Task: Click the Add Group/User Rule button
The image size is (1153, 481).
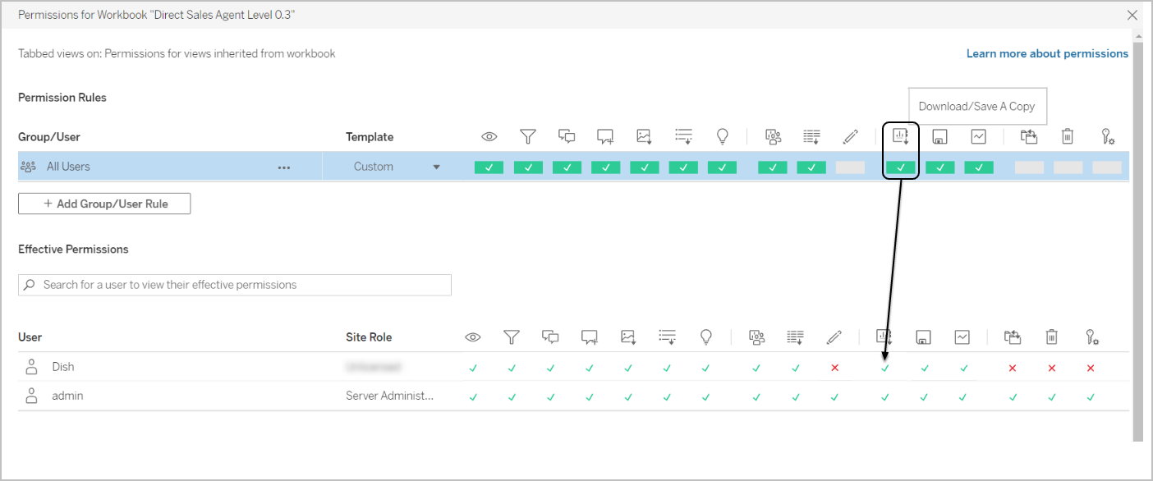Action: pos(104,204)
